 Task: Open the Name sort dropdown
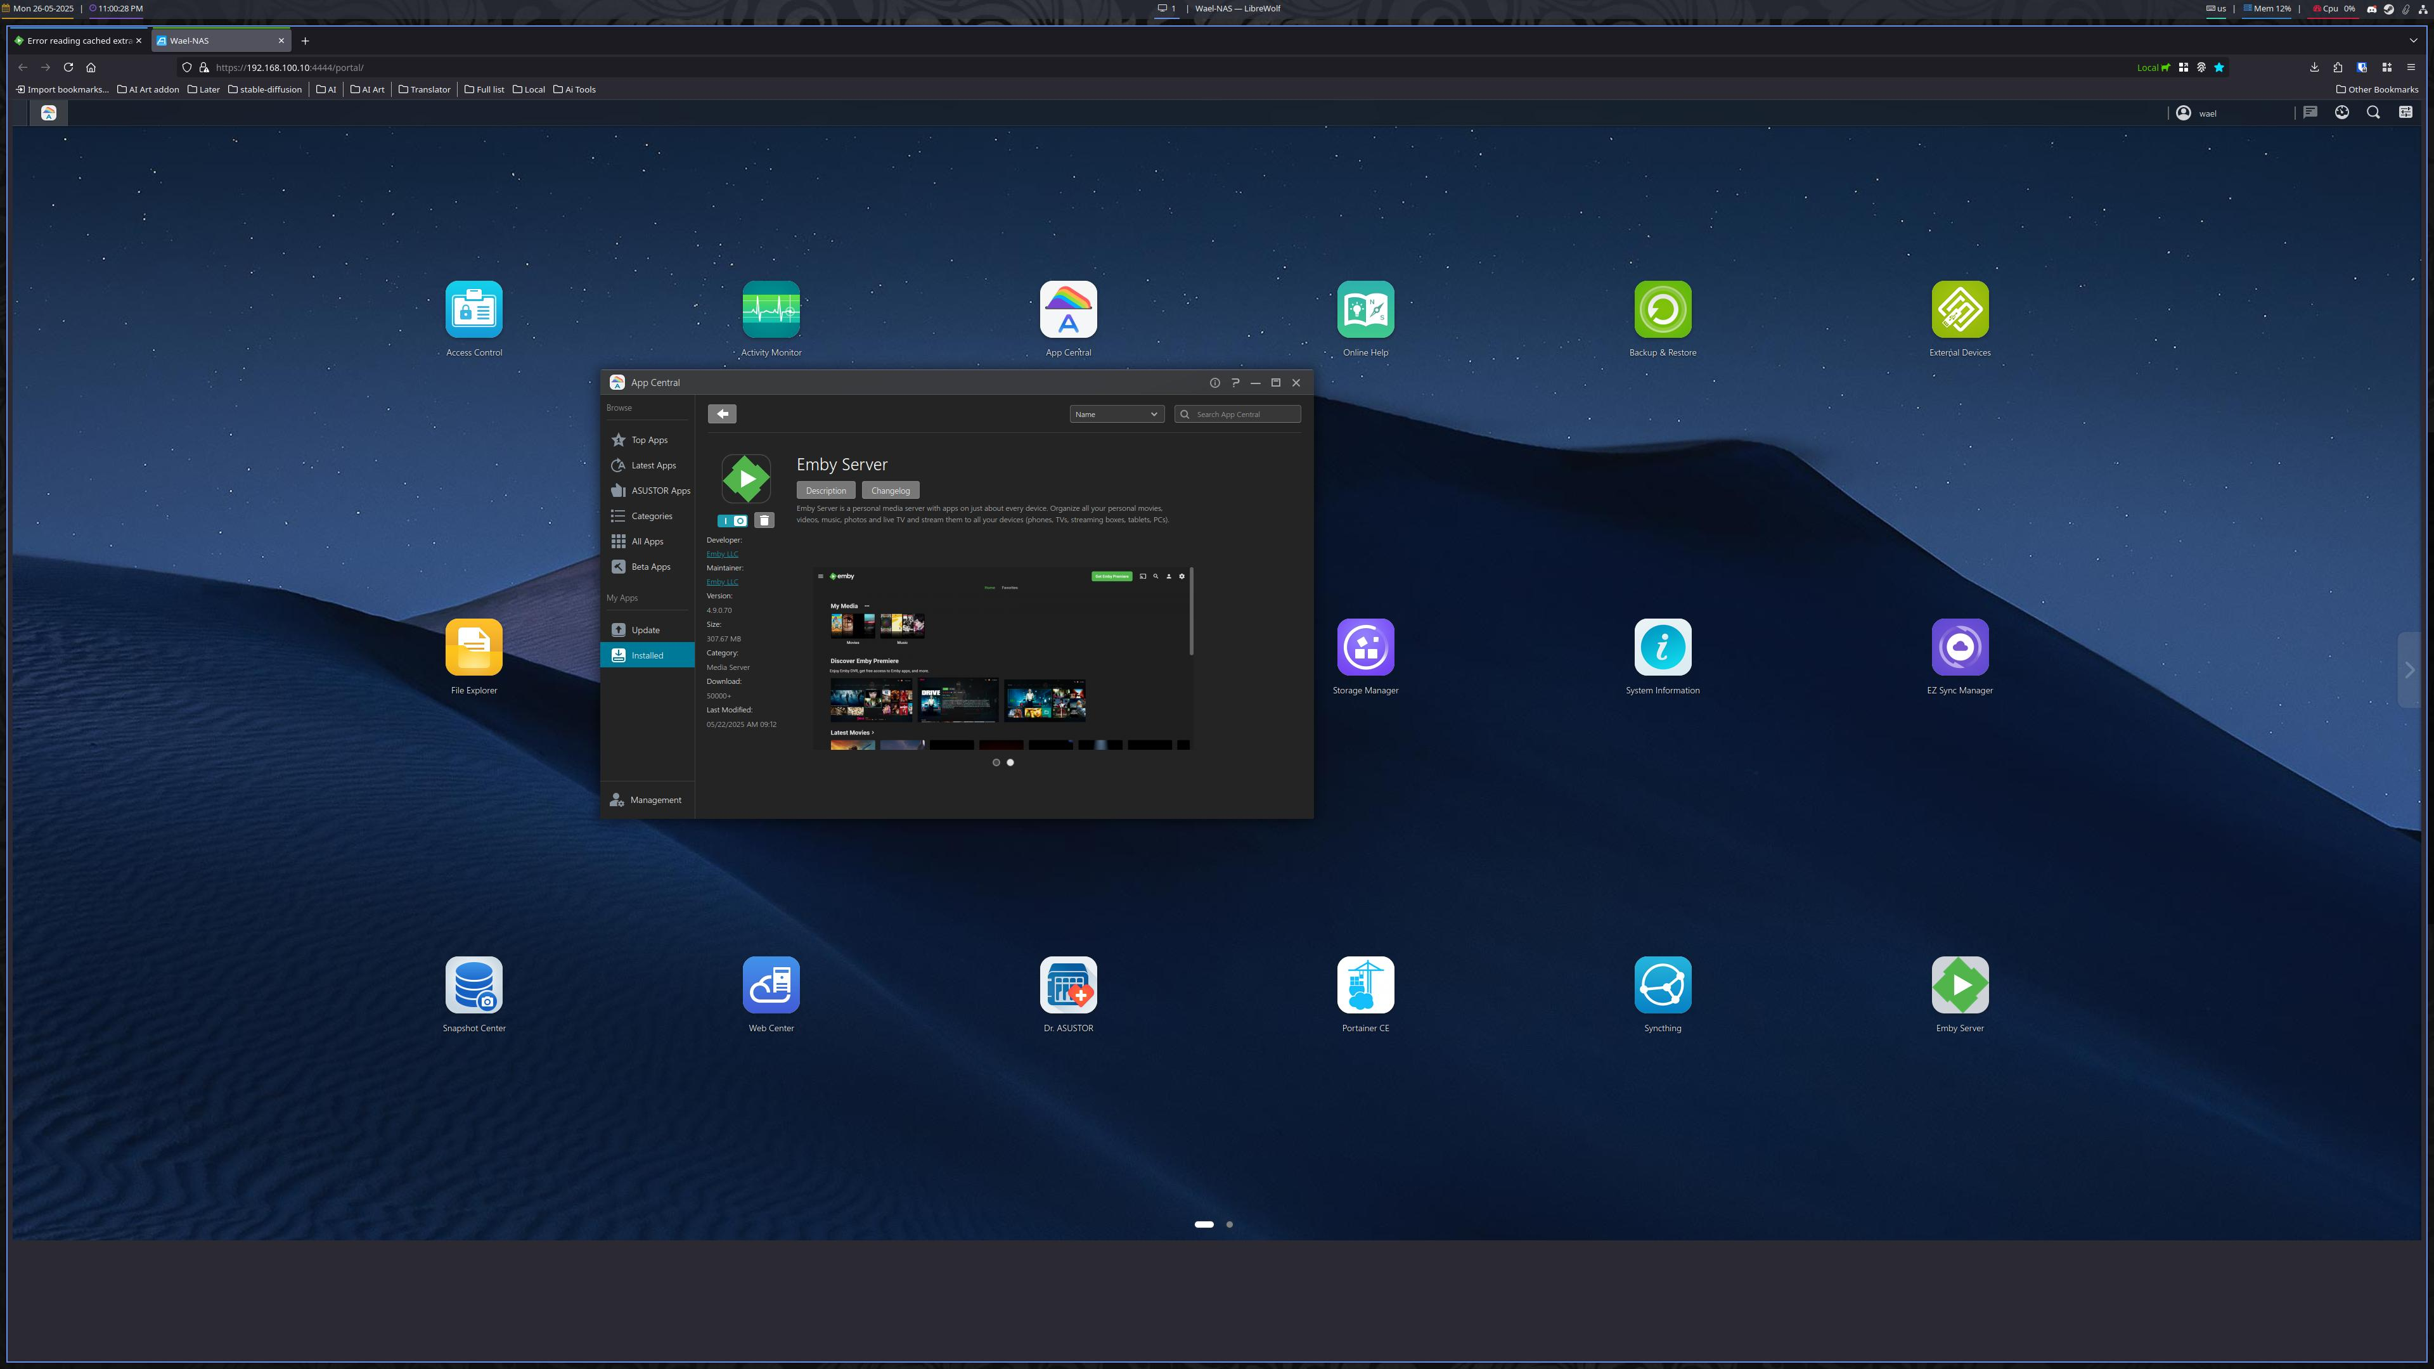click(x=1116, y=414)
